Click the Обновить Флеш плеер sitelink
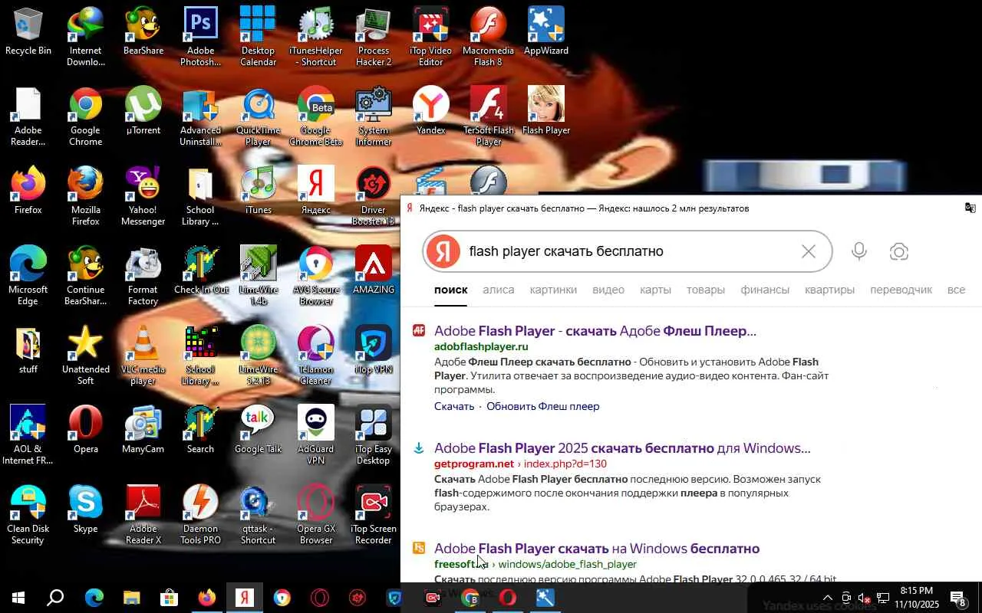The height and width of the screenshot is (613, 982). tap(543, 406)
